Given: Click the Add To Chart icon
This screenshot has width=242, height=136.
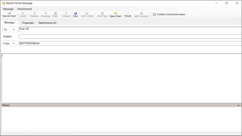Looking at the screenshot, I should tap(87, 13).
